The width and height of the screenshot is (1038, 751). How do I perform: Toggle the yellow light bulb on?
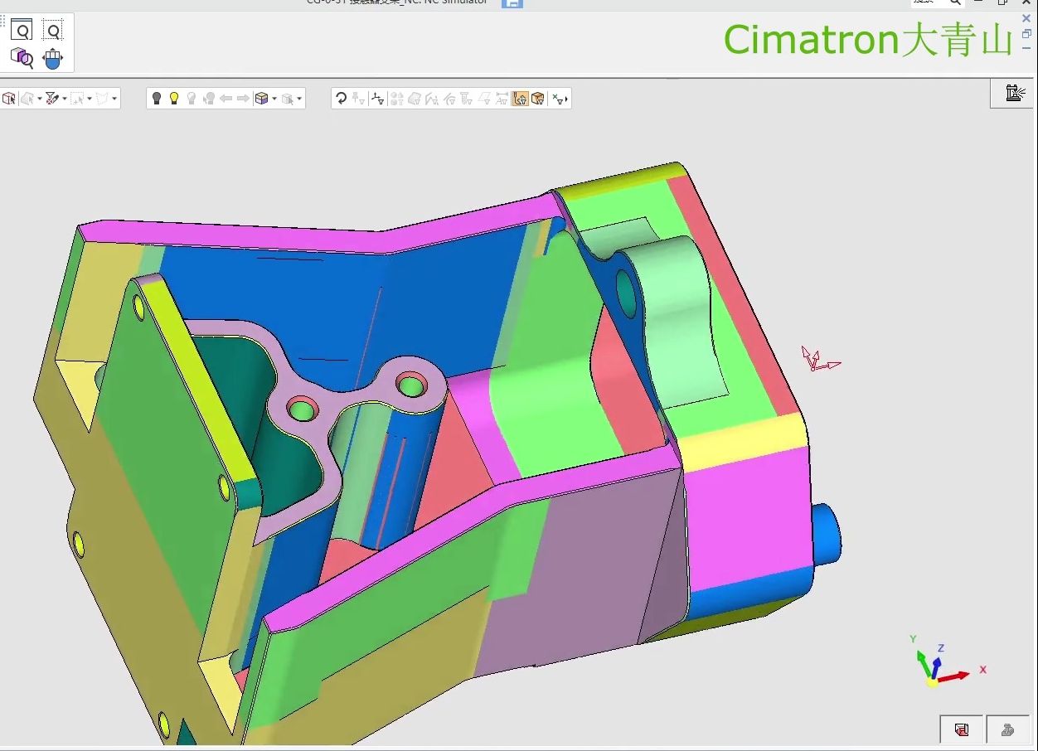click(174, 99)
